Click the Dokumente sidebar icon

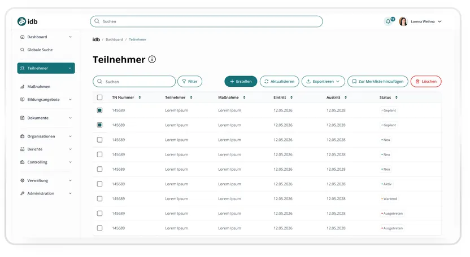(x=22, y=118)
